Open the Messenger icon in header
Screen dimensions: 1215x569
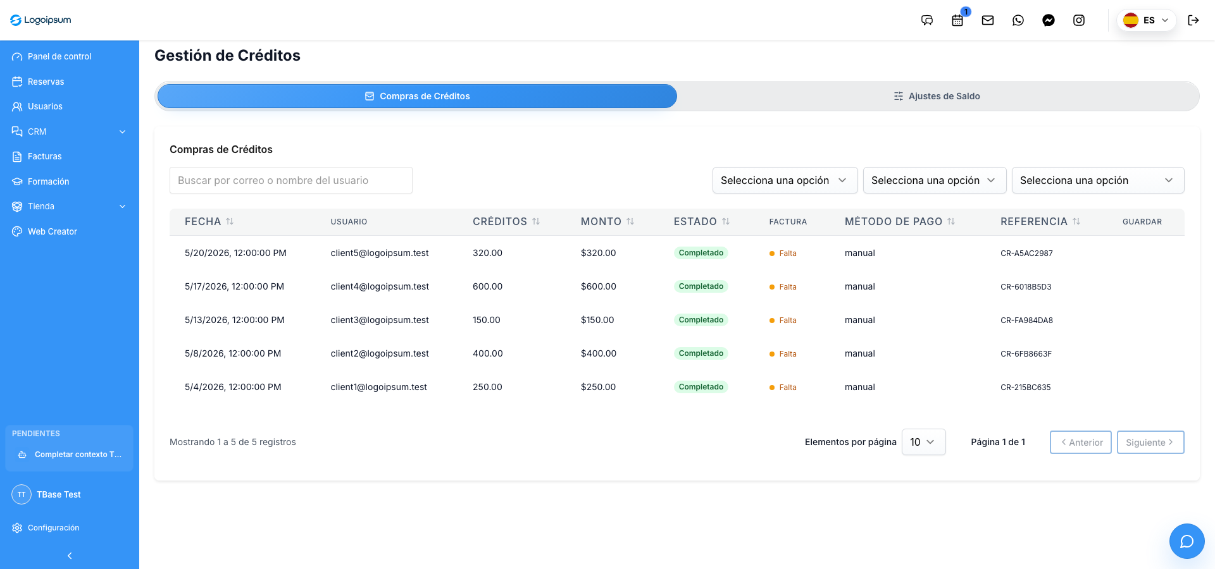(x=1049, y=20)
